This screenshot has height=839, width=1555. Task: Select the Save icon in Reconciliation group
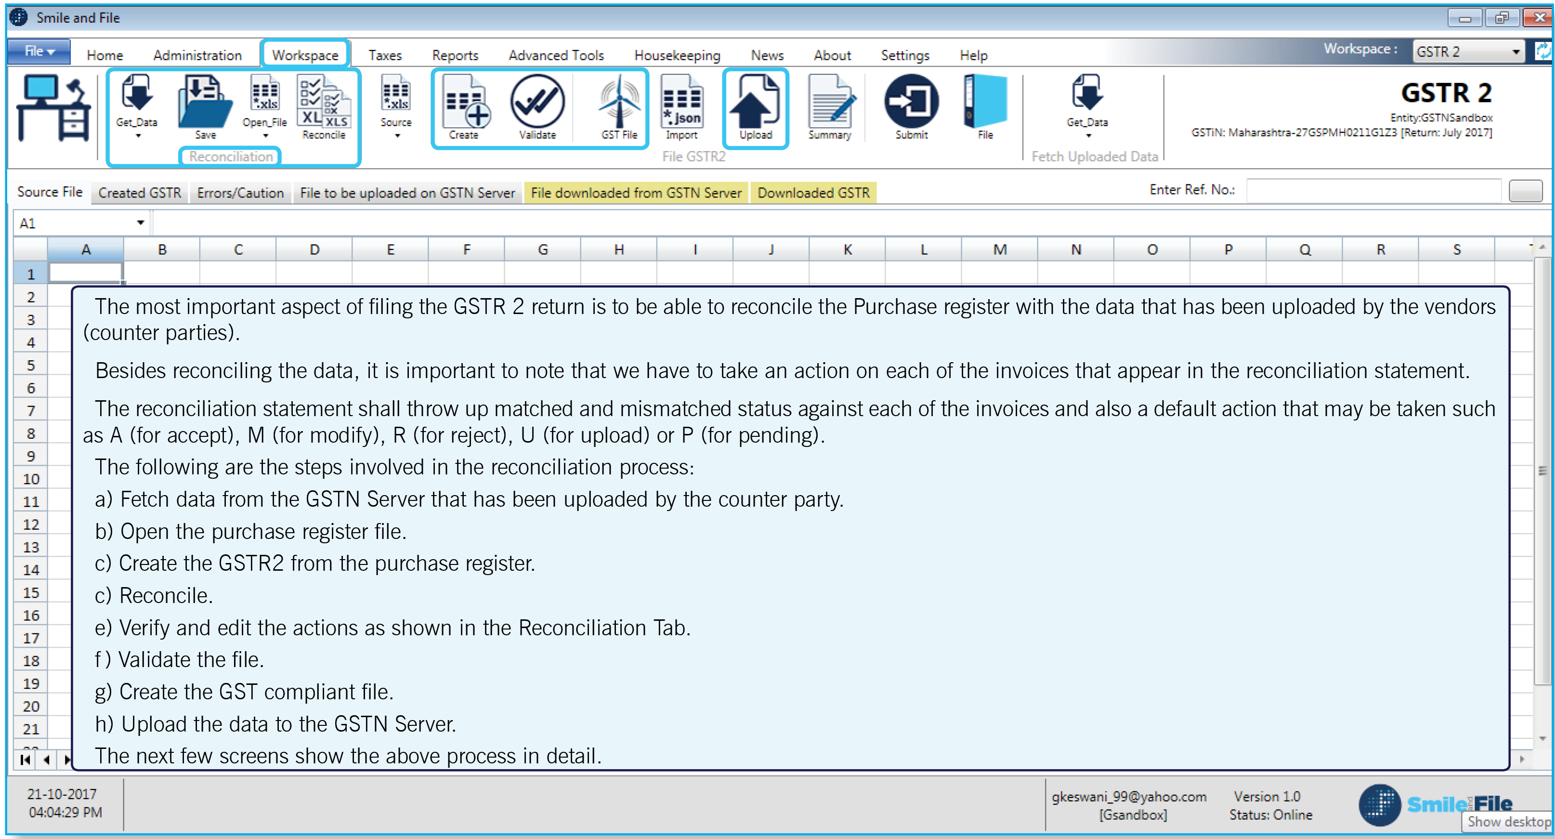point(205,105)
